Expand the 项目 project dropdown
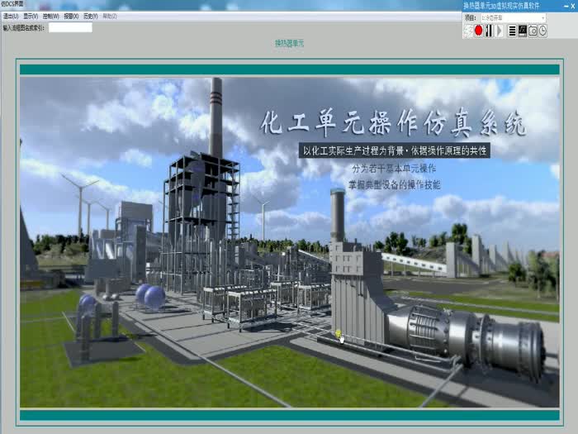 (x=542, y=17)
